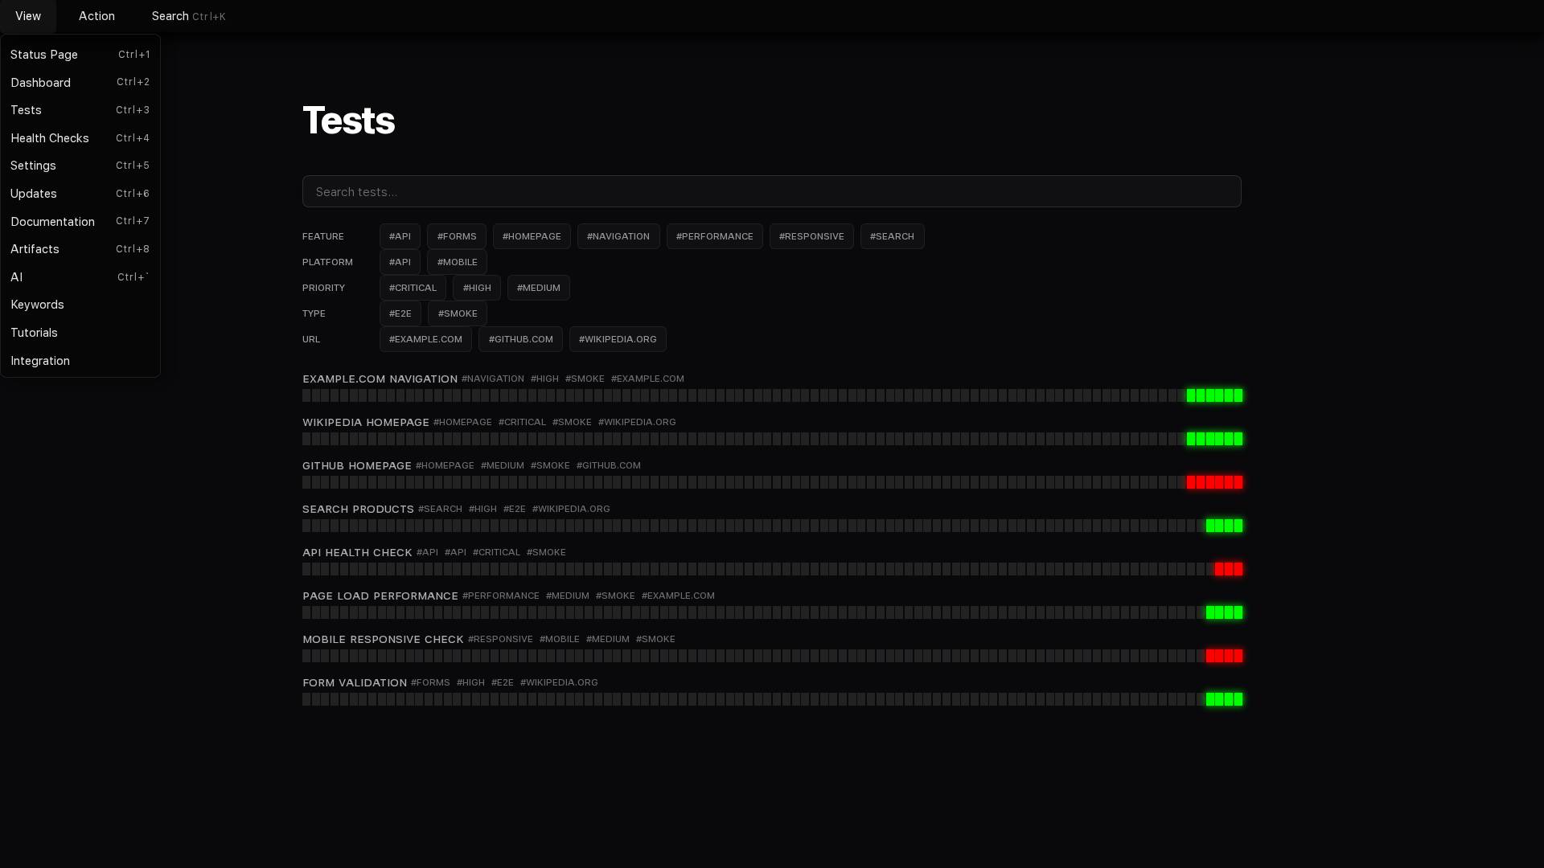Open the AI panel

pyautogui.click(x=17, y=276)
